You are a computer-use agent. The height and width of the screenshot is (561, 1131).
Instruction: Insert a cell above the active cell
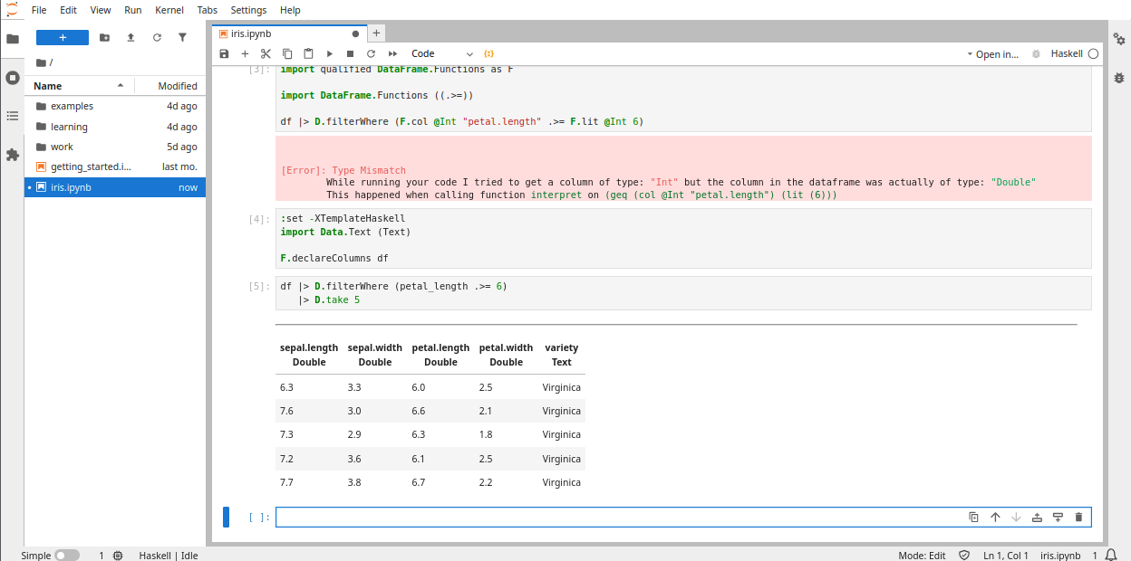click(1037, 518)
